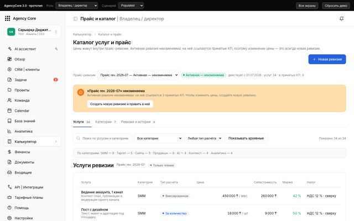Image resolution: width=354 pixels, height=221 pixels.
Task: Open the Прайс-ревизия selector
Action: 138,75
